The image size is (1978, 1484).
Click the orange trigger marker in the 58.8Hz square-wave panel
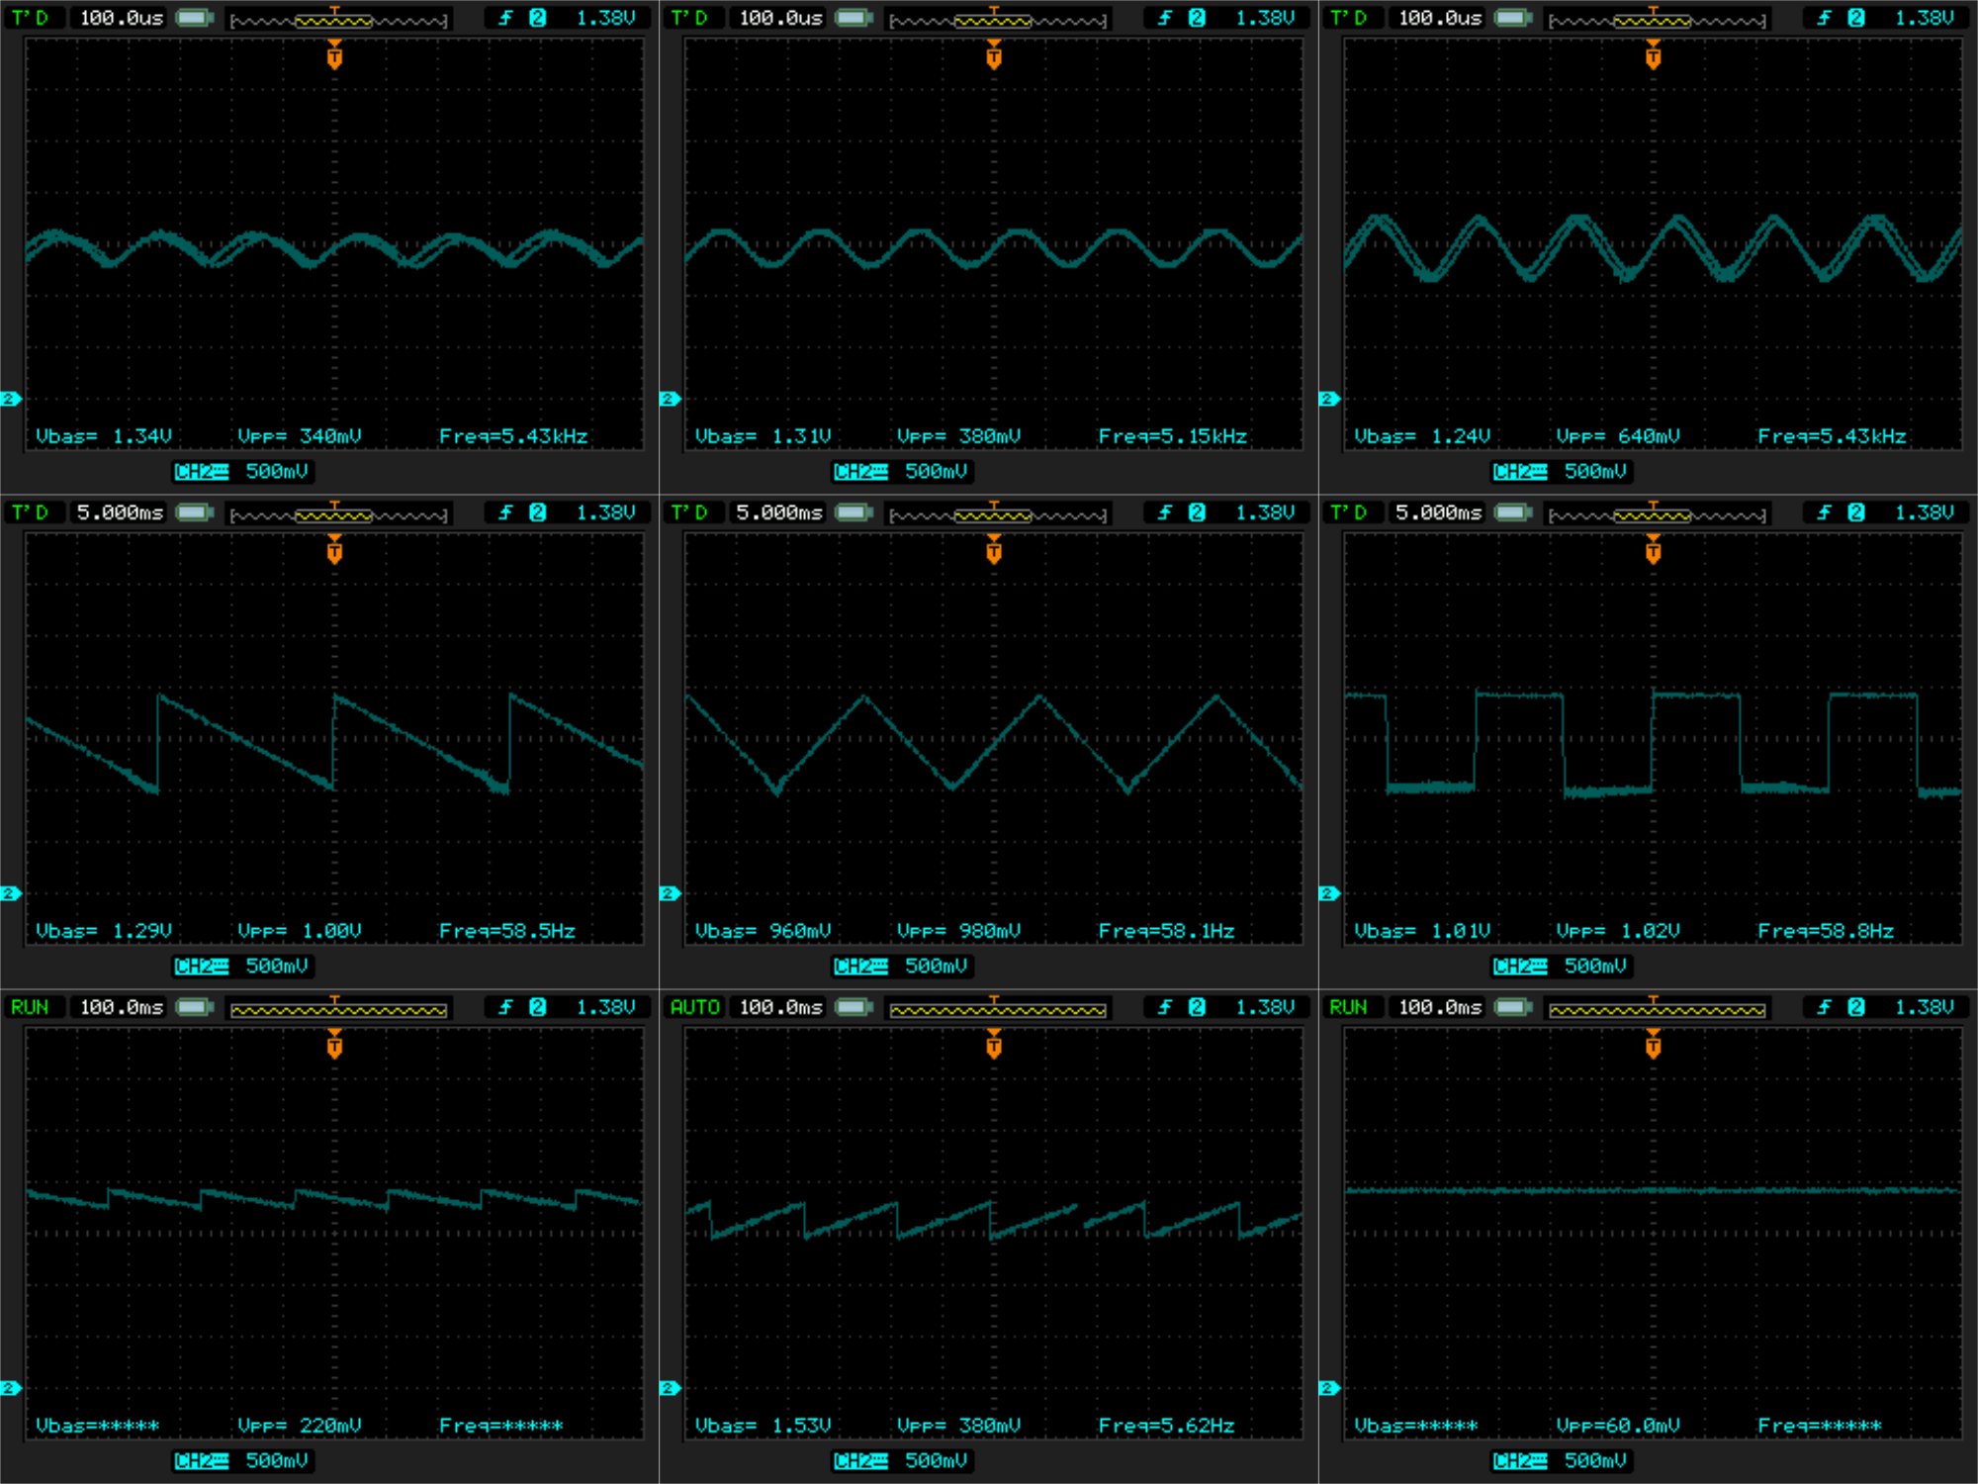(1653, 550)
